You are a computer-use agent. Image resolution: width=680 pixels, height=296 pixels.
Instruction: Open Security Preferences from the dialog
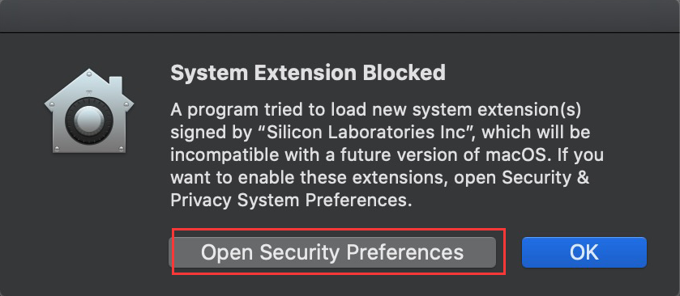point(332,252)
